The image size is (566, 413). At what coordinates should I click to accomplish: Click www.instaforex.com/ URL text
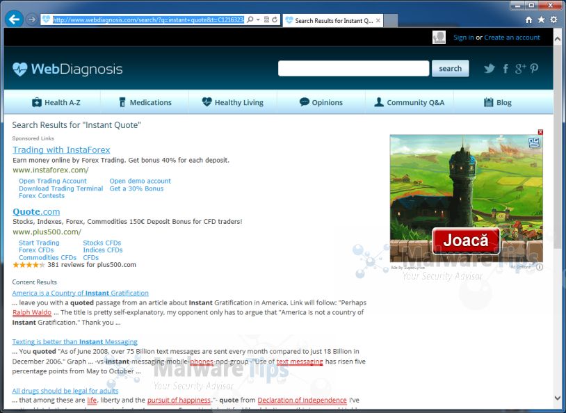[51, 170]
